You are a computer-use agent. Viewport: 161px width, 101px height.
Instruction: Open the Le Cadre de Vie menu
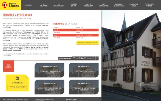[74, 5]
